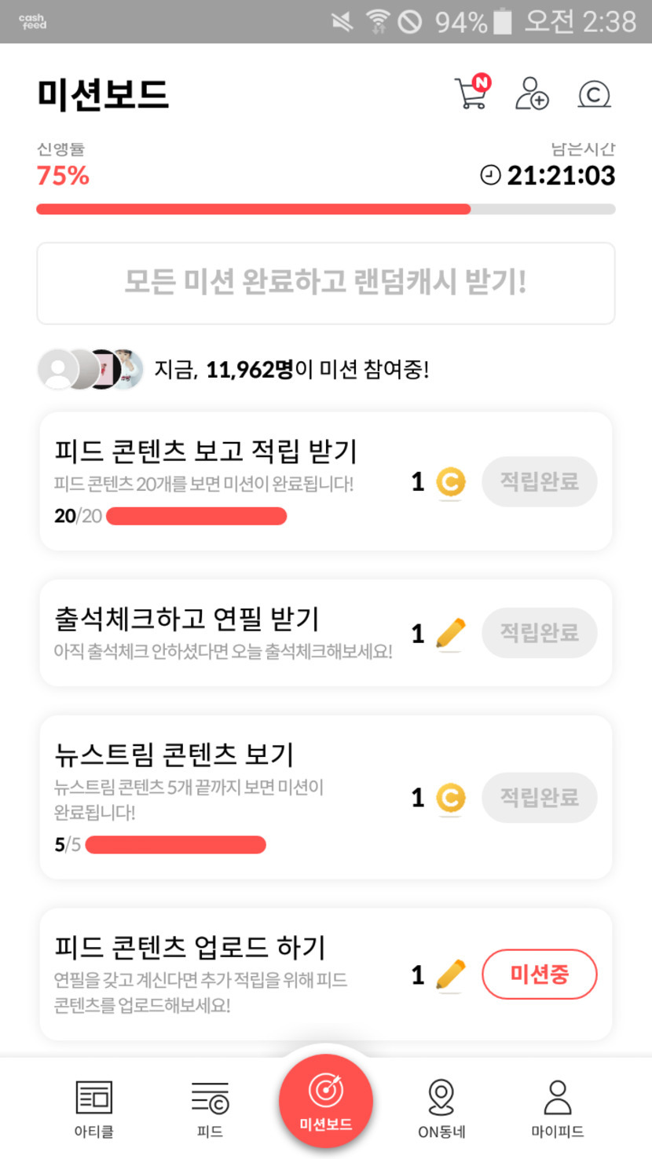Screen dimensions: 652x1159
Task: Tap the add friend icon
Action: 532,93
